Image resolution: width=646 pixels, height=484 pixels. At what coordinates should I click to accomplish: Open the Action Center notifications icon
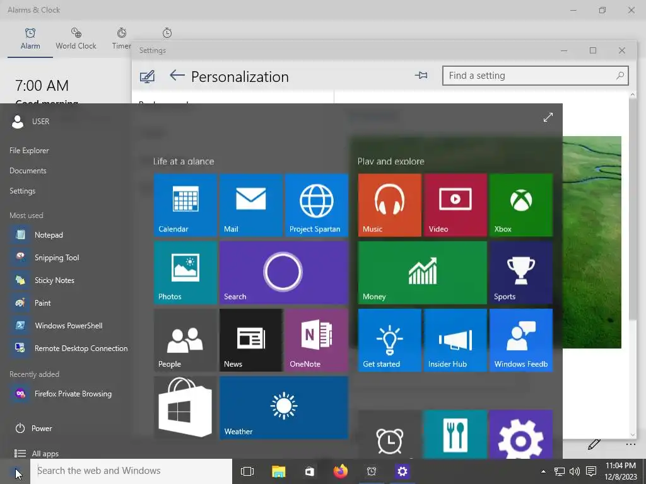pos(591,471)
